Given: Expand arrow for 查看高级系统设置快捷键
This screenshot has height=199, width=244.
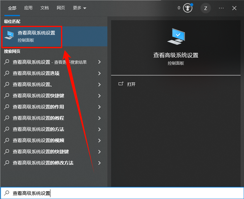Looking at the screenshot, I should point(100,96).
